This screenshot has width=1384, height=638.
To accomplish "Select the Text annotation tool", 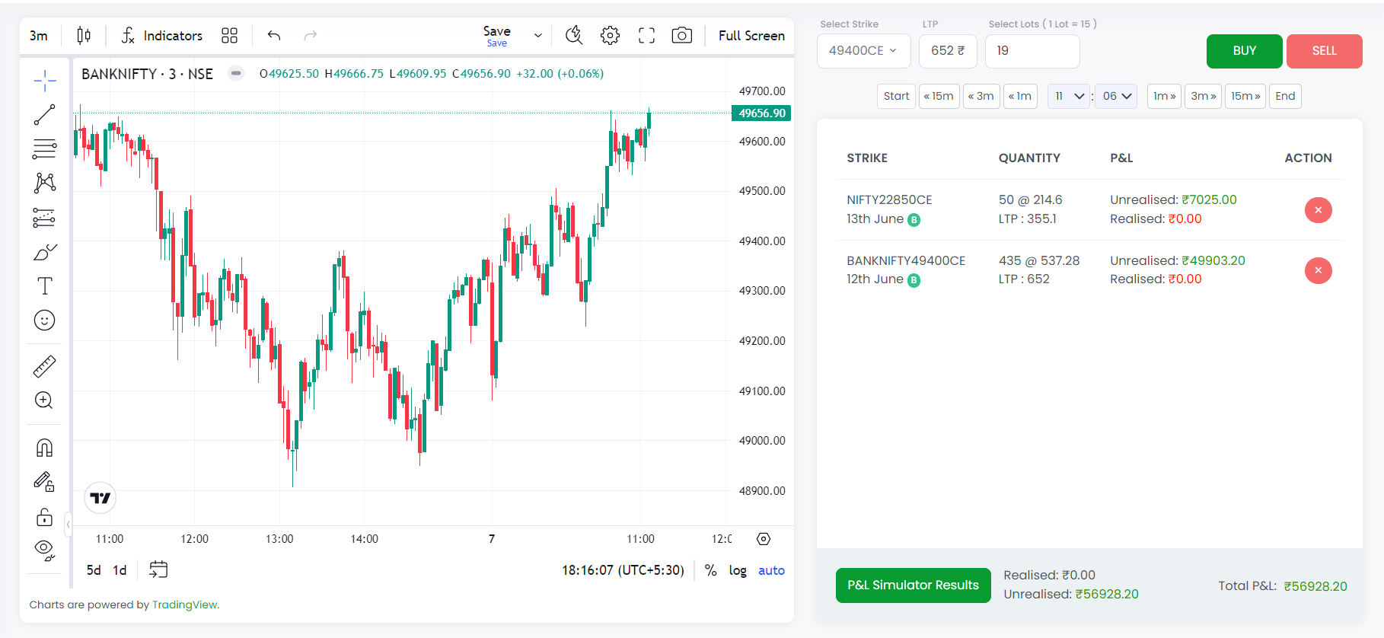I will [45, 286].
